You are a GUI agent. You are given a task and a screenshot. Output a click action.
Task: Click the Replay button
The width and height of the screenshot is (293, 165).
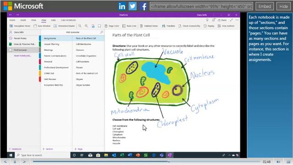[209, 26]
